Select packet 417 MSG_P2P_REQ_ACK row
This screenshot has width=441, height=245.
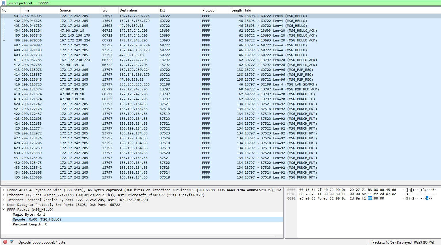144,89
